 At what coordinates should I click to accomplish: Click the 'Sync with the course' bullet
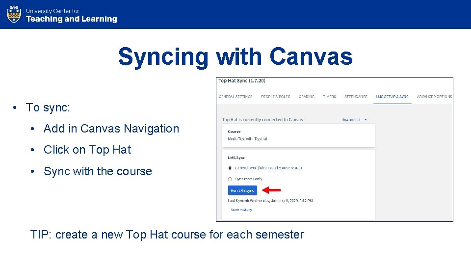98,171
